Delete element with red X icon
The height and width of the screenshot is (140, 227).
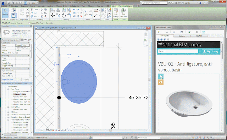(x=81, y=16)
